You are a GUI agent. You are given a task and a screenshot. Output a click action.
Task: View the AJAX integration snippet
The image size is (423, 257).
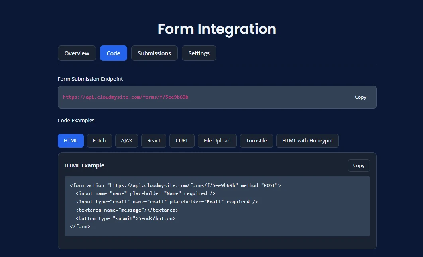(126, 140)
